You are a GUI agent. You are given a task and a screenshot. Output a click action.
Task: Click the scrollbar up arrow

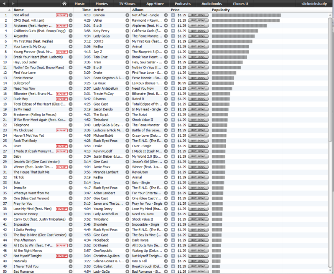(330, 15)
